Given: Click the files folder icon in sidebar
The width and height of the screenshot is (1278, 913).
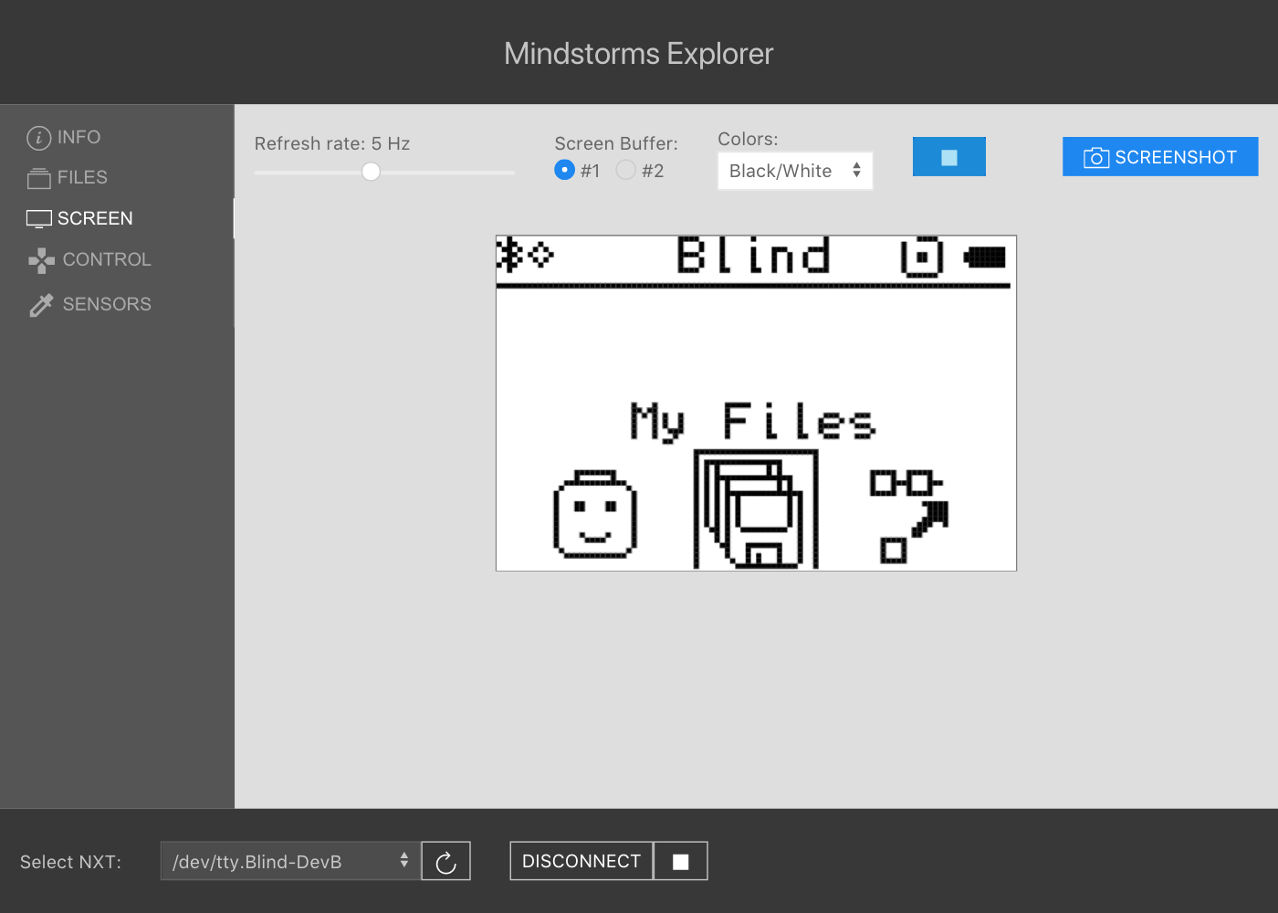Looking at the screenshot, I should (39, 178).
